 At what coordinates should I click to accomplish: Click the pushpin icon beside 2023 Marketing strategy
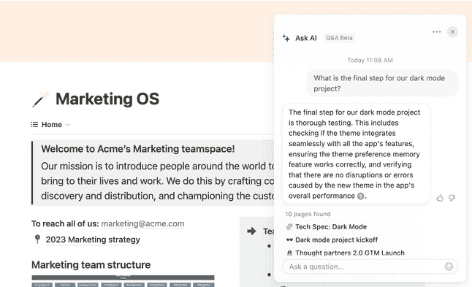tap(37, 240)
